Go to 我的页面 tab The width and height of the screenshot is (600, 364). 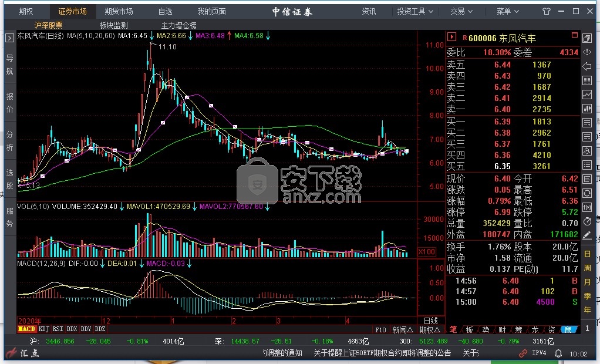pyautogui.click(x=211, y=12)
